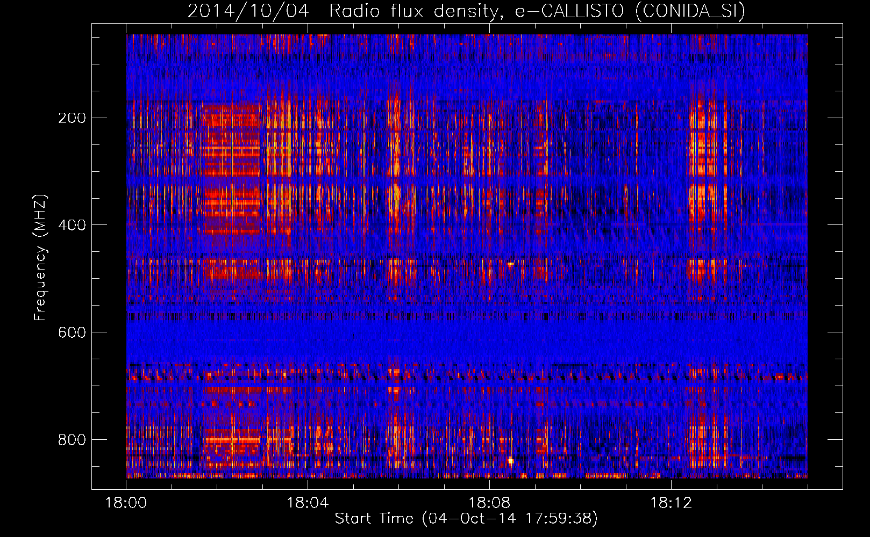Click the '18:12' time tick label
The image size is (870, 537).
[x=671, y=503]
